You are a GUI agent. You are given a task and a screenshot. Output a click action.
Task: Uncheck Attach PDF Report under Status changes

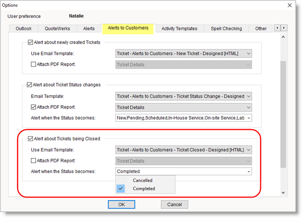(34, 107)
